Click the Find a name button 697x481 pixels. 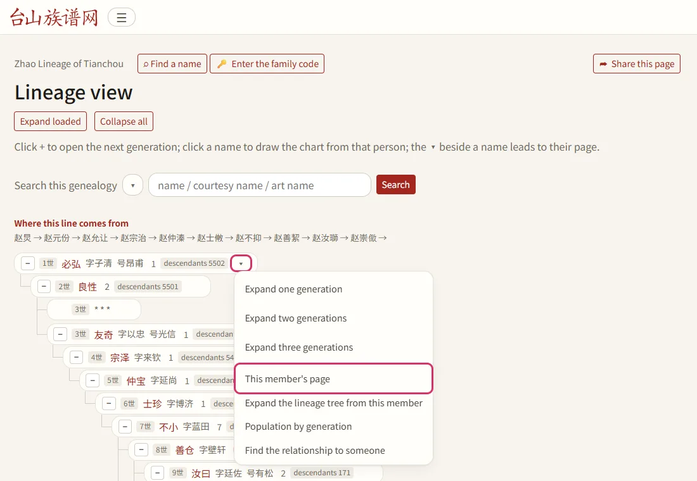(x=172, y=63)
